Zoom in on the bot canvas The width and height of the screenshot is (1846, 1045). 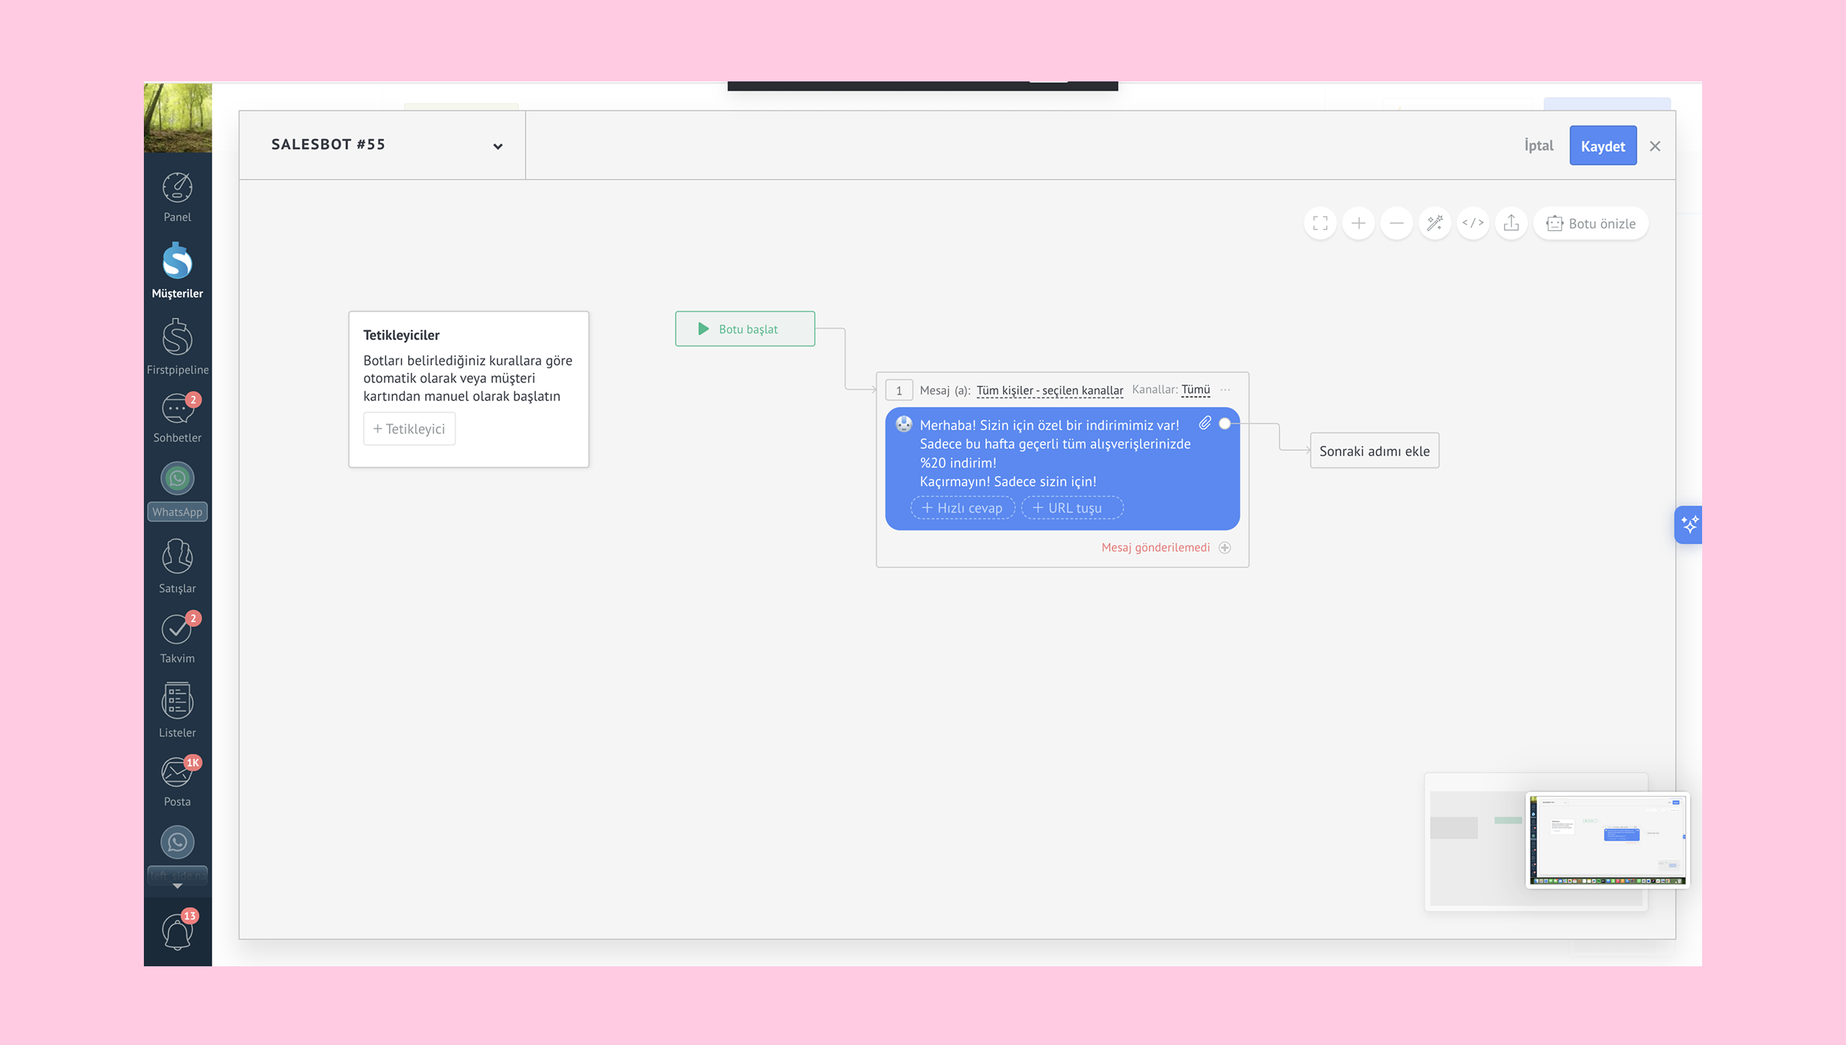(1358, 223)
